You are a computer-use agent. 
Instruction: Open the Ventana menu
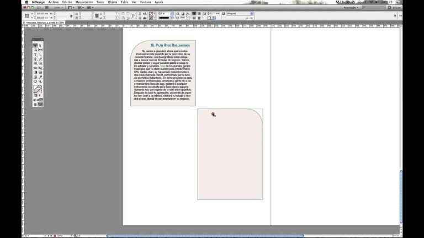(x=146, y=2)
